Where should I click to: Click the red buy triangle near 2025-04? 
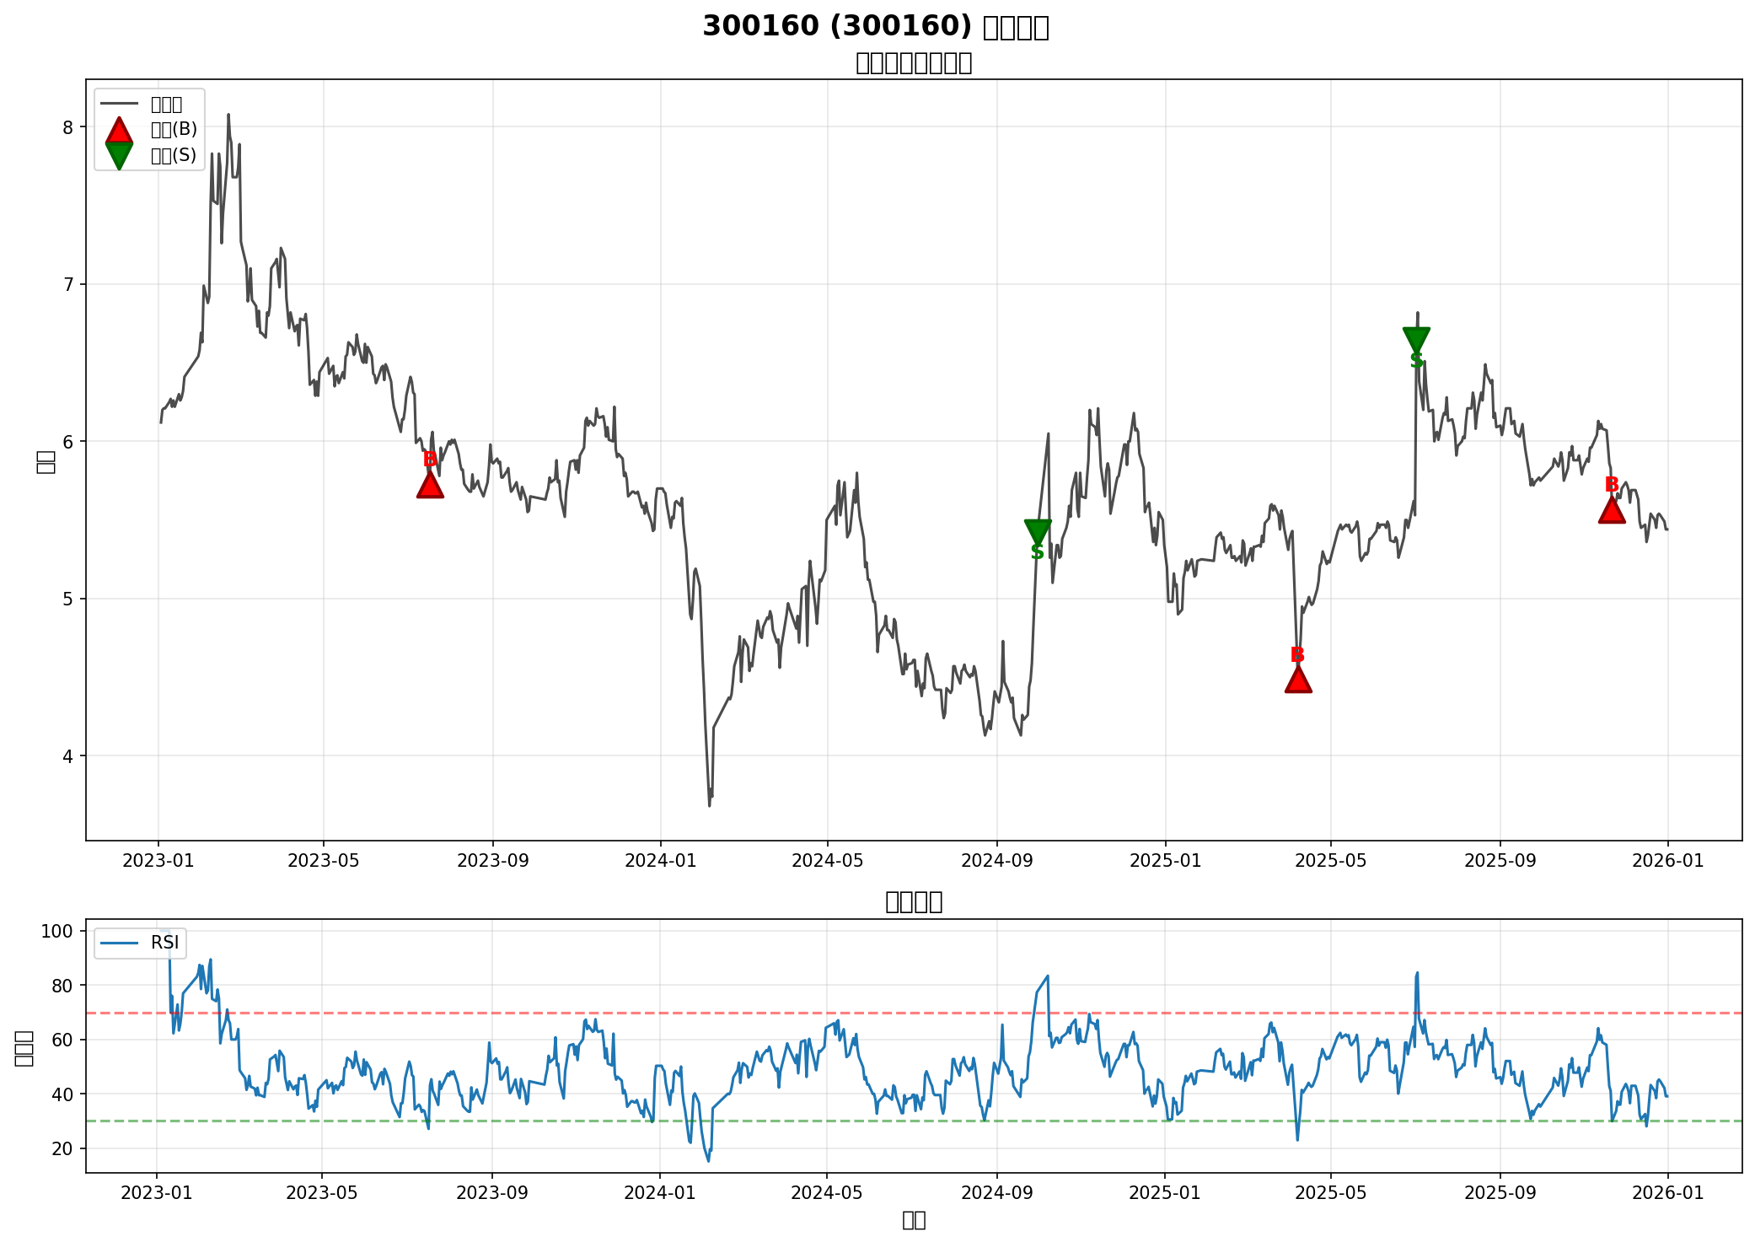coord(1298,680)
